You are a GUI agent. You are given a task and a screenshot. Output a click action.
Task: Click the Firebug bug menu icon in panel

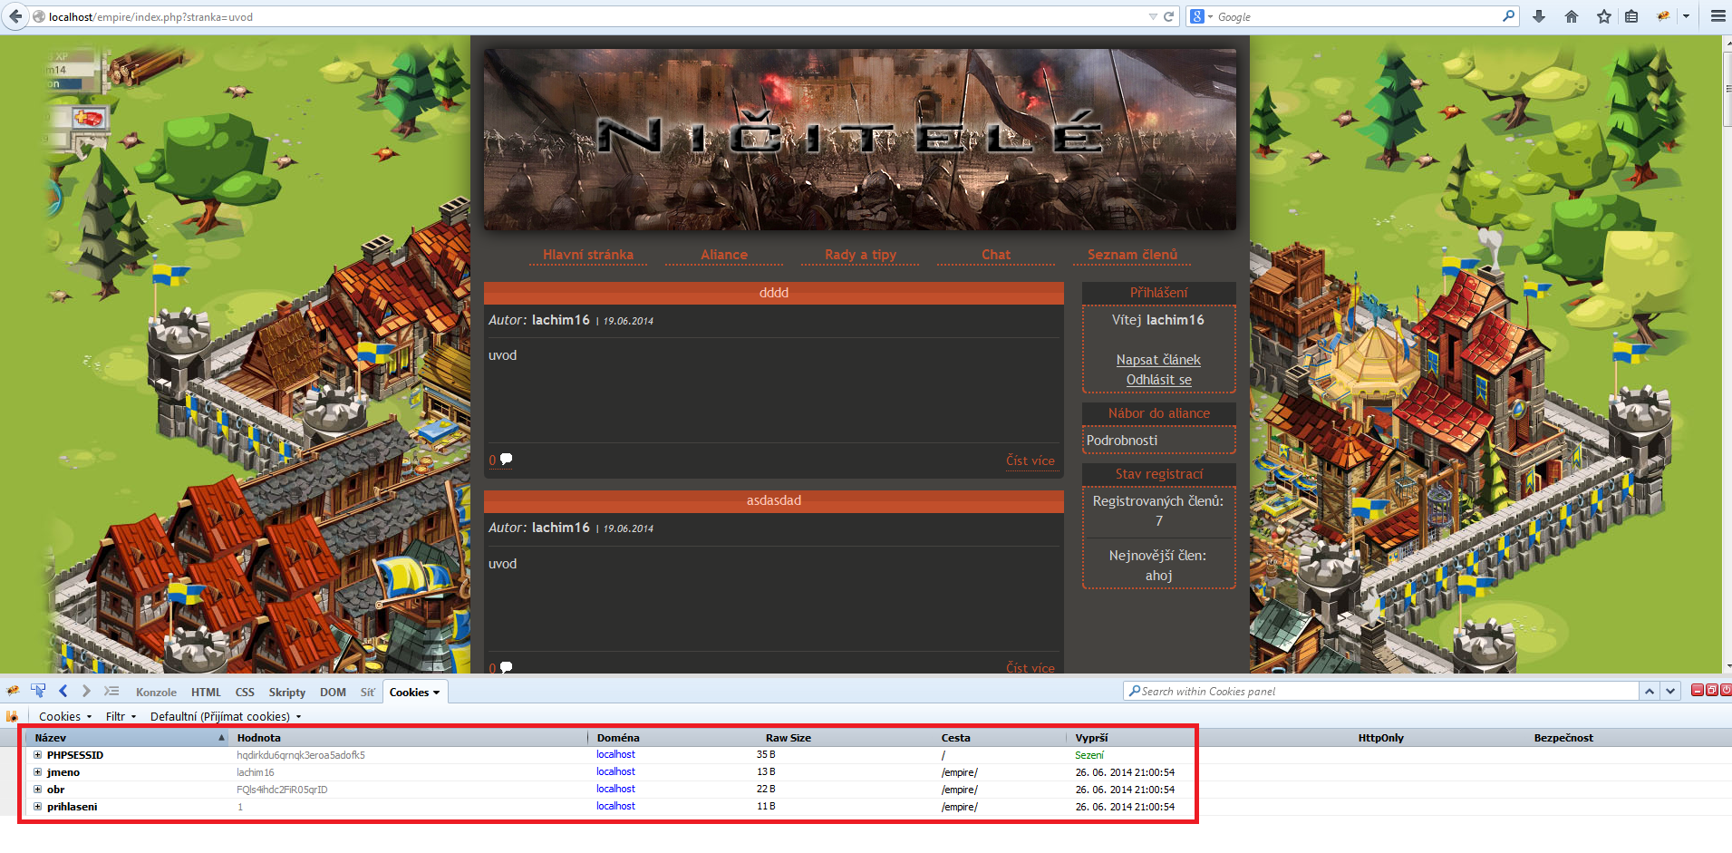(x=13, y=691)
